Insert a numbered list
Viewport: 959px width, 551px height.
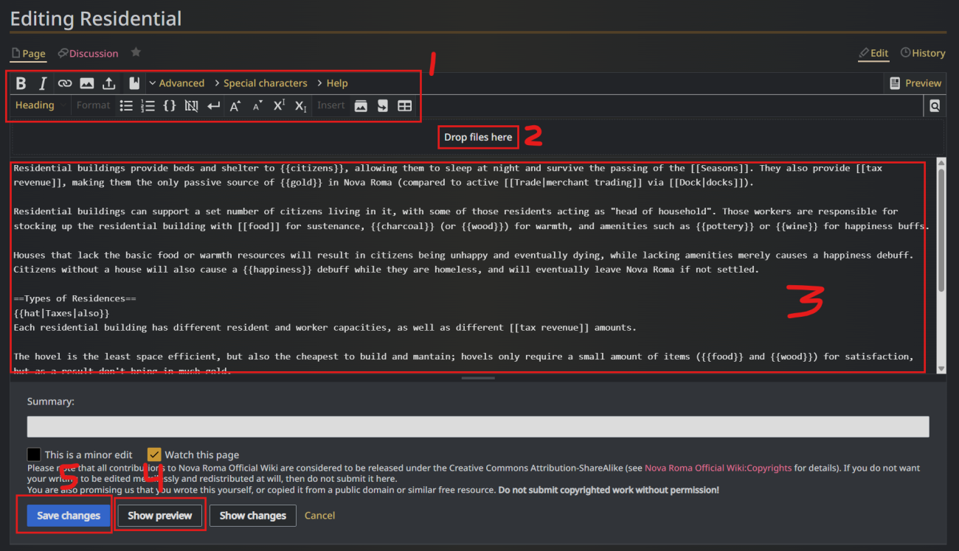[x=148, y=105]
